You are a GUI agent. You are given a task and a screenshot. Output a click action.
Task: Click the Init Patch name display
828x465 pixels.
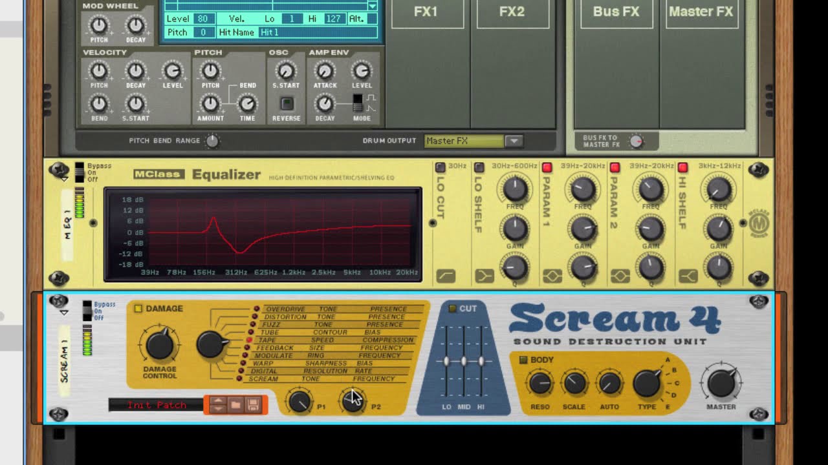tap(157, 405)
